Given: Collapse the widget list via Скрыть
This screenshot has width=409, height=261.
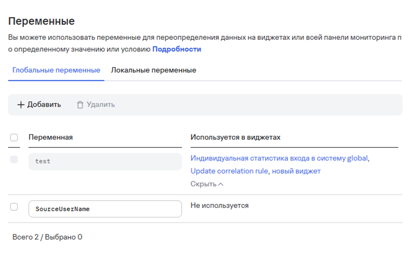Looking at the screenshot, I should (x=204, y=184).
